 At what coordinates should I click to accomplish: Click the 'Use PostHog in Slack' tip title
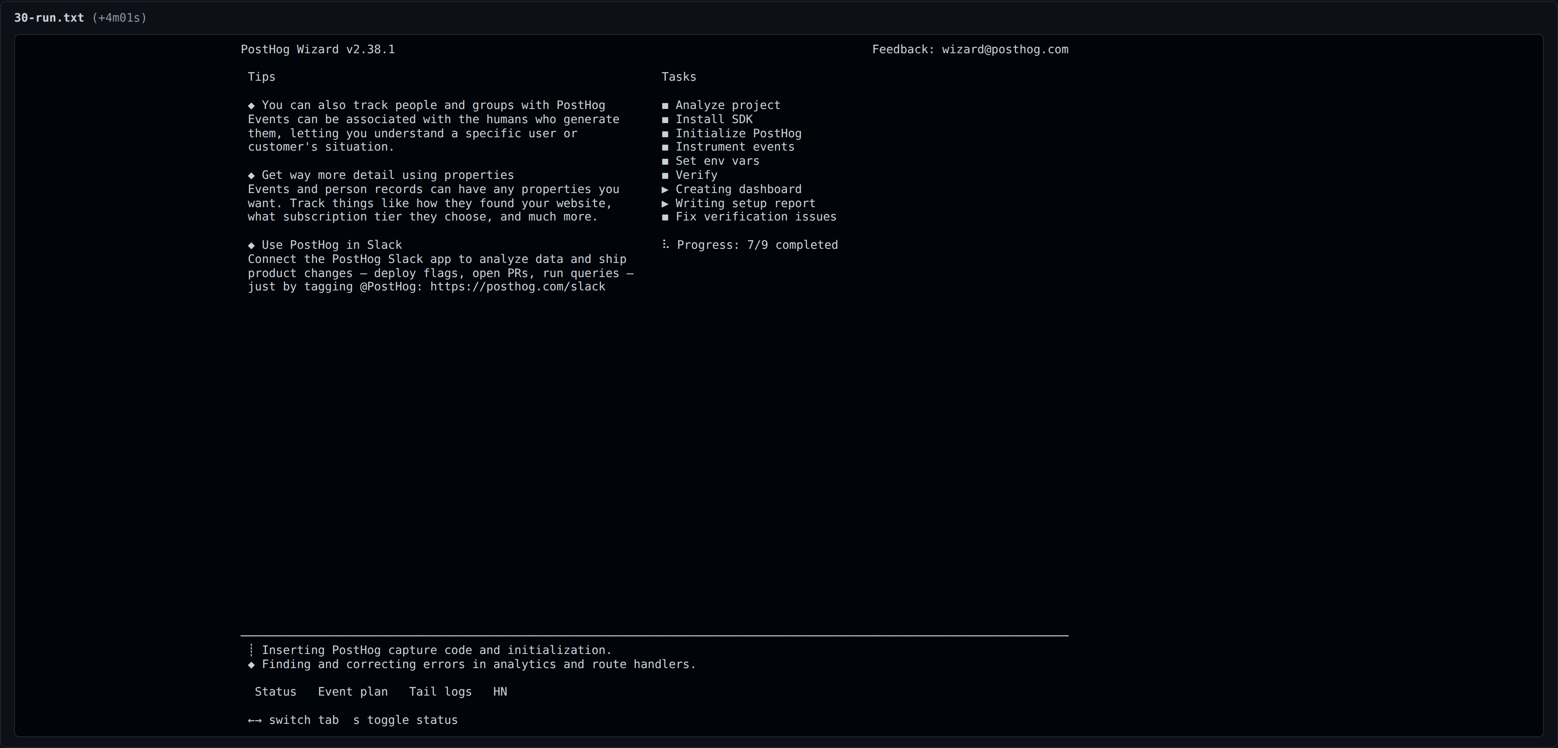(x=331, y=245)
